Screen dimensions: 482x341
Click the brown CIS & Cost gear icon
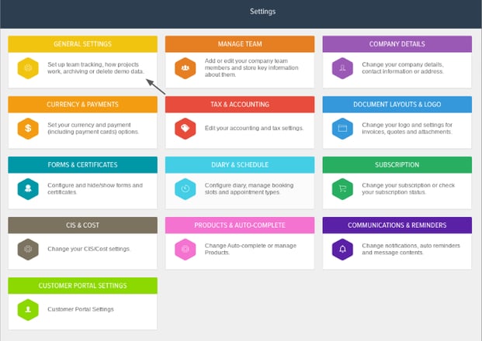[28, 250]
